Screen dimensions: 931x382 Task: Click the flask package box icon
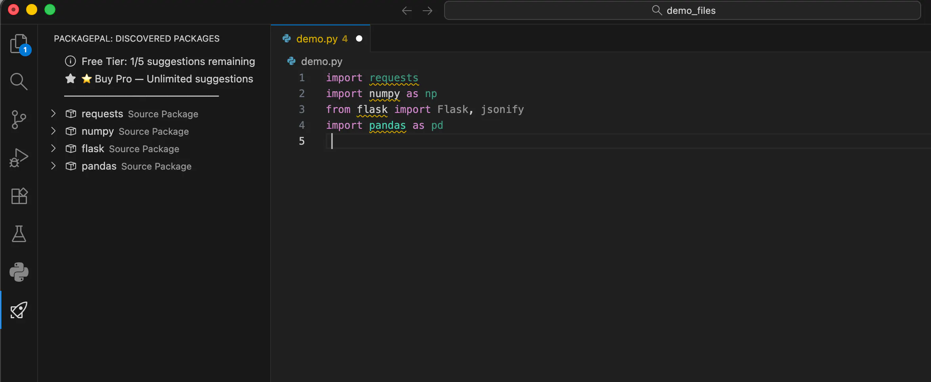coord(71,149)
